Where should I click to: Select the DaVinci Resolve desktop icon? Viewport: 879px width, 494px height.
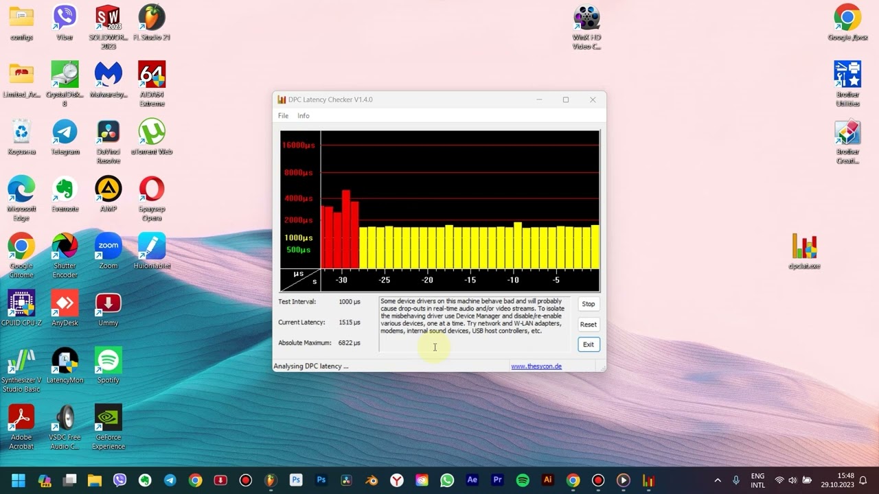[109, 141]
